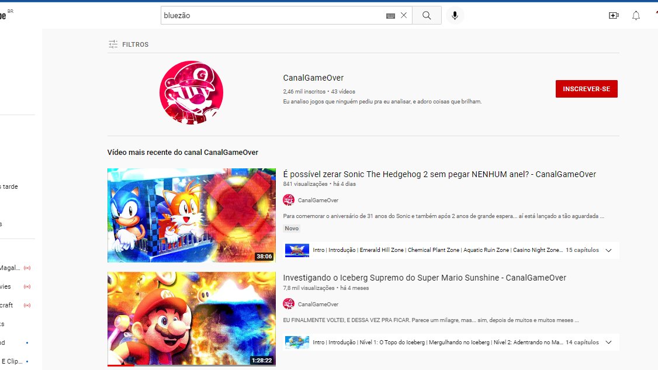Click the Sonic video chapters text row
The height and width of the screenshot is (370, 658).
tap(438, 250)
